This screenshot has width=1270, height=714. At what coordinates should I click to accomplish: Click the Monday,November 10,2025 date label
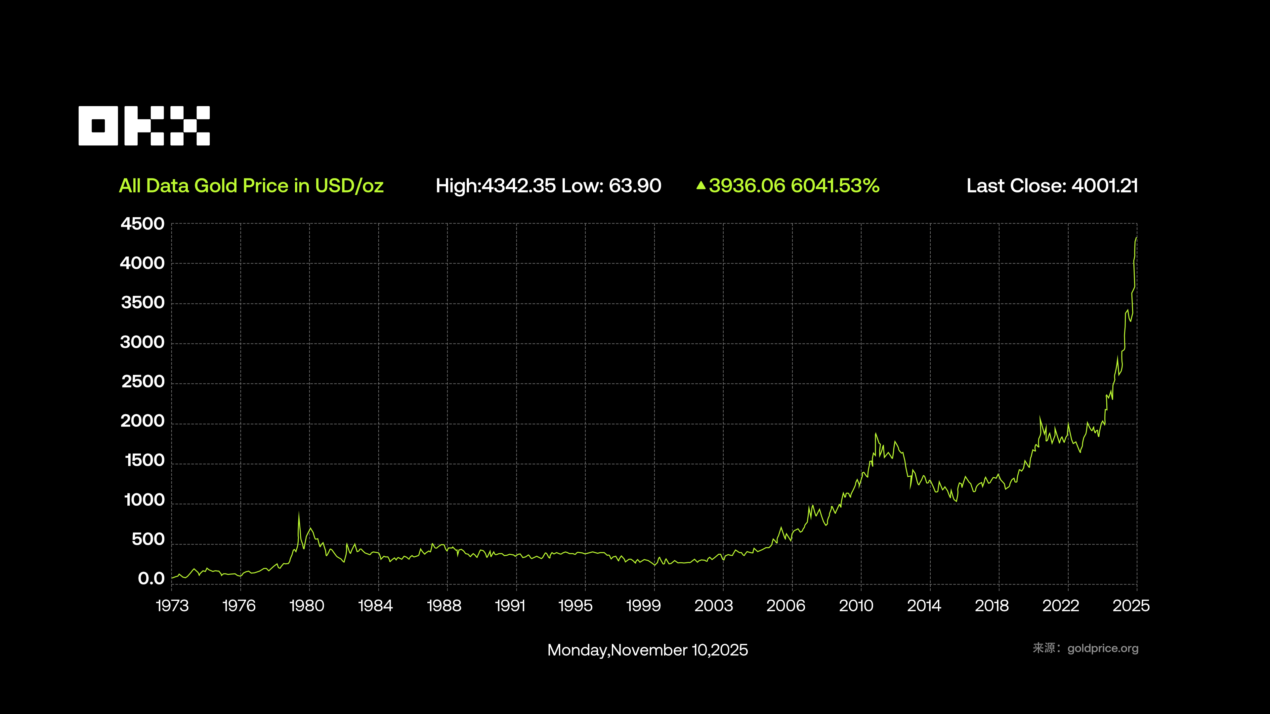click(647, 650)
